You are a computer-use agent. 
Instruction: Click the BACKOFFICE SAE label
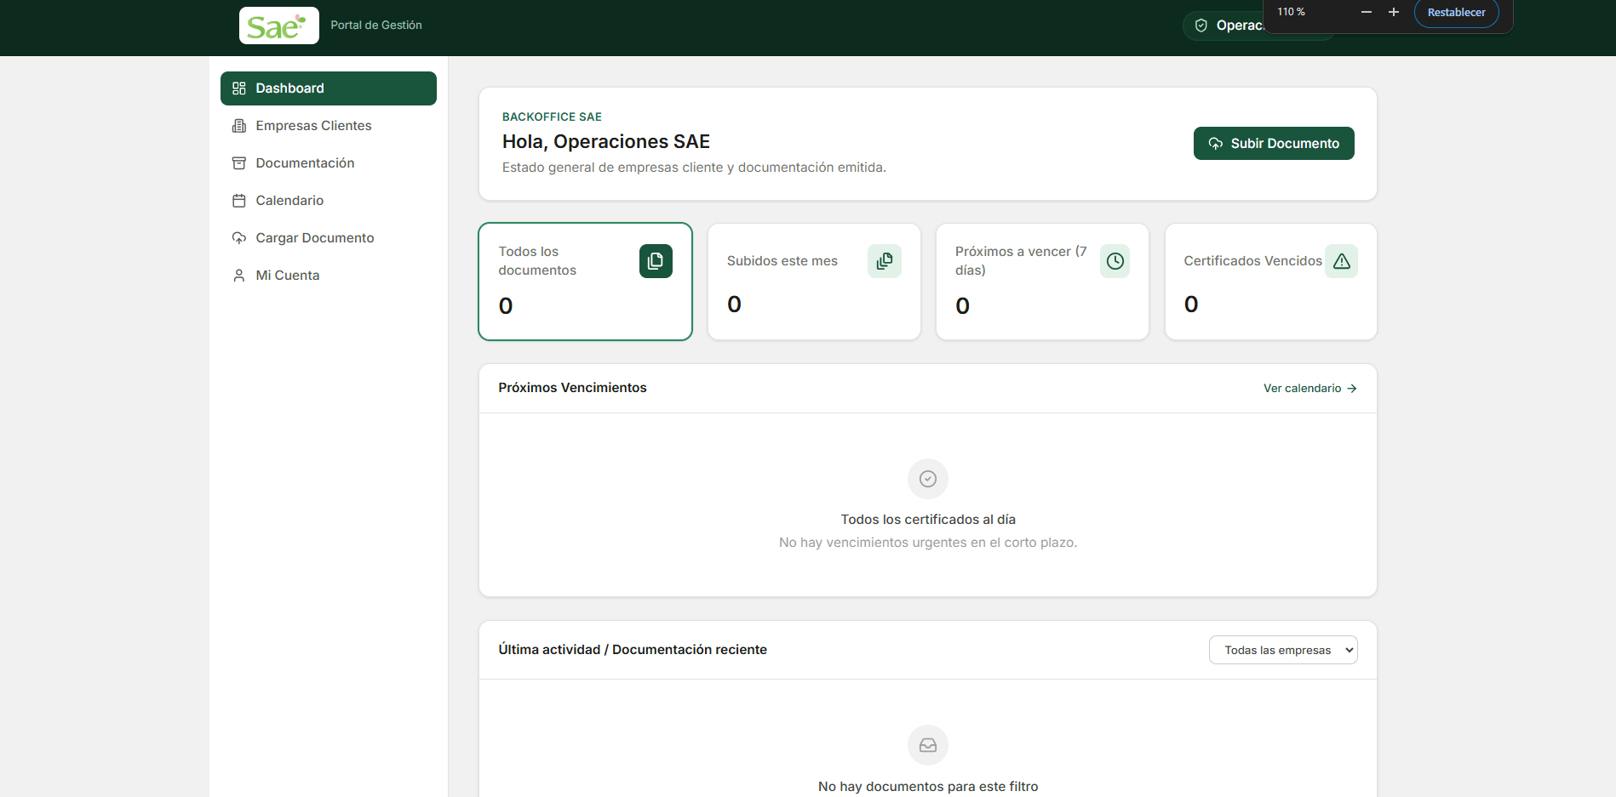[552, 117]
